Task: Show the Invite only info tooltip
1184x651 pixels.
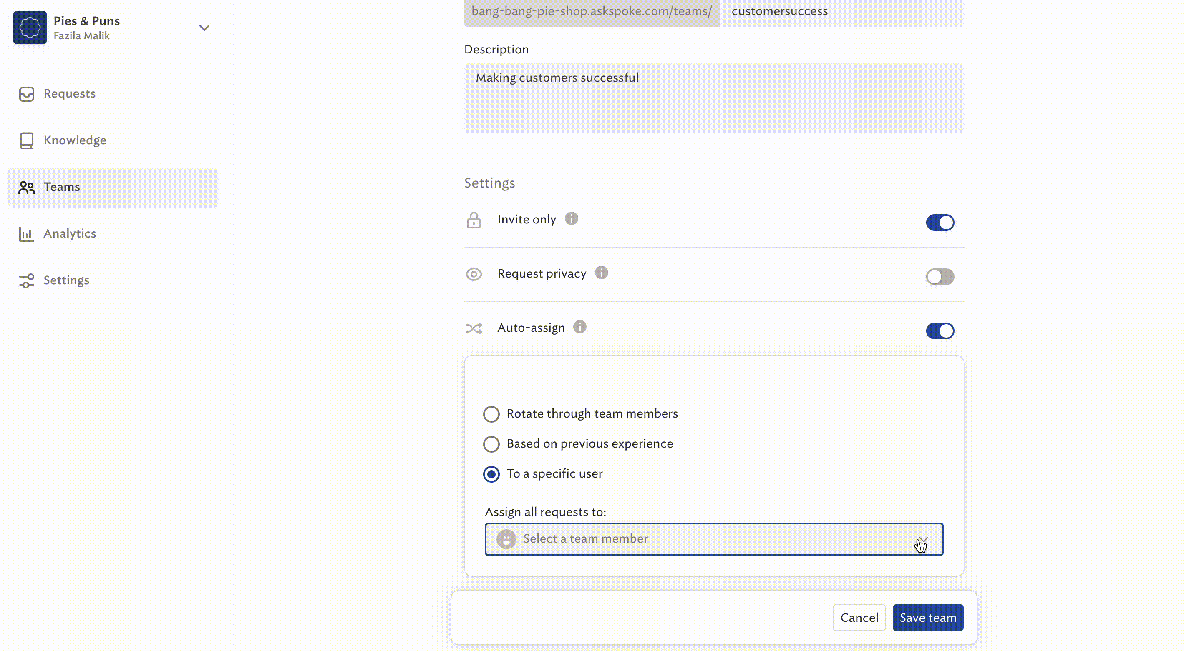Action: click(571, 218)
